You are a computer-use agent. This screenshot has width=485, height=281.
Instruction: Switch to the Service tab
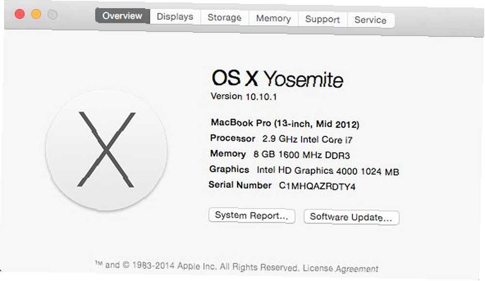click(371, 20)
